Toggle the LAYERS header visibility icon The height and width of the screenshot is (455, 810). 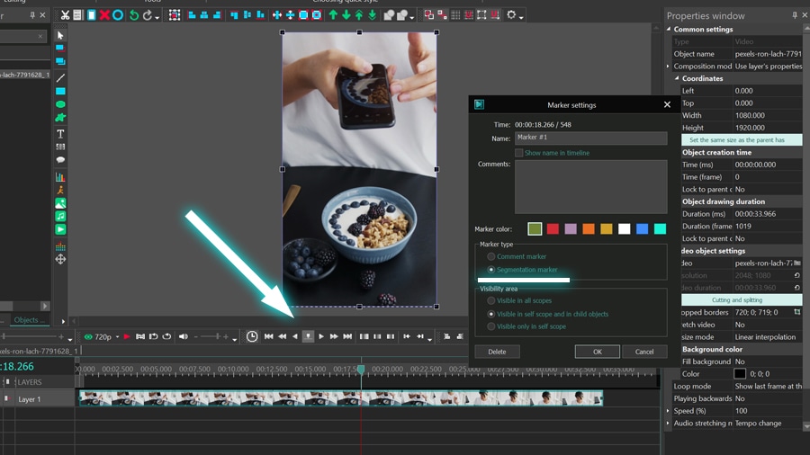7,382
